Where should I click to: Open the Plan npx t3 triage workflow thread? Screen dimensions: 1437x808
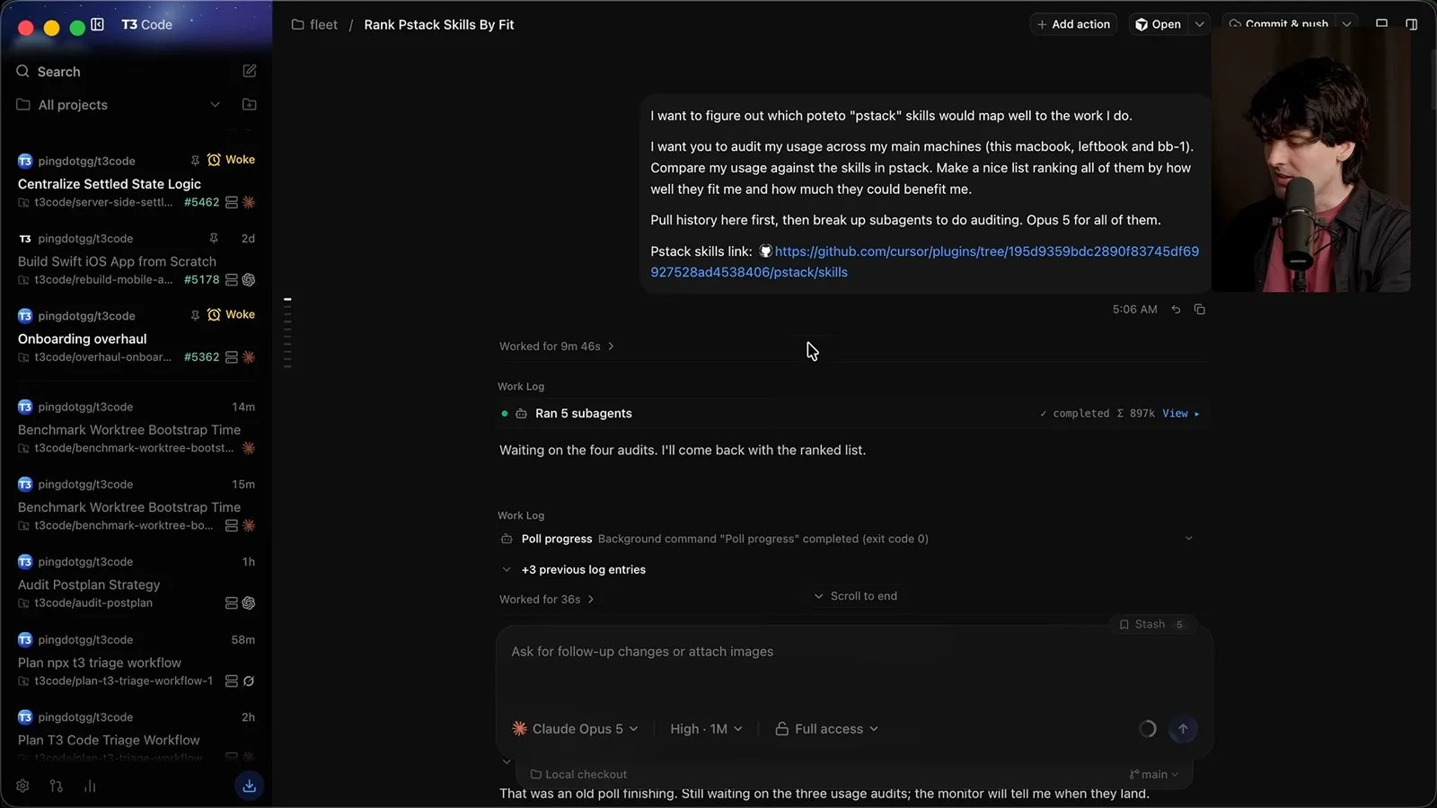[x=137, y=661]
